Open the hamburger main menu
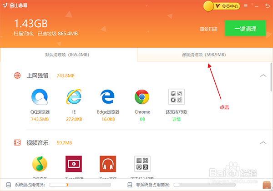Image resolution: width=273 pixels, height=191 pixels. pos(246,6)
